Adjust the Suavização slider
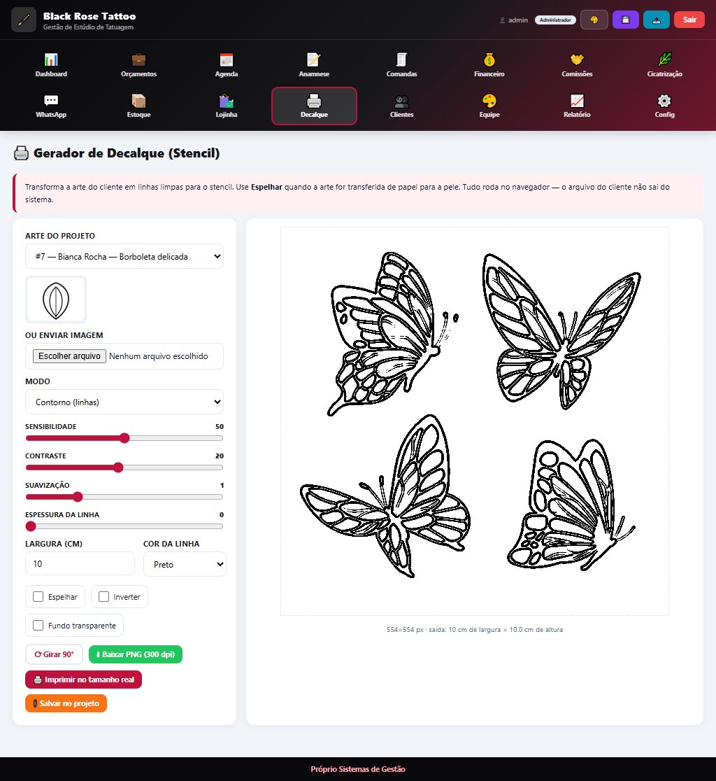Screen dimensions: 716x781 [x=124, y=497]
